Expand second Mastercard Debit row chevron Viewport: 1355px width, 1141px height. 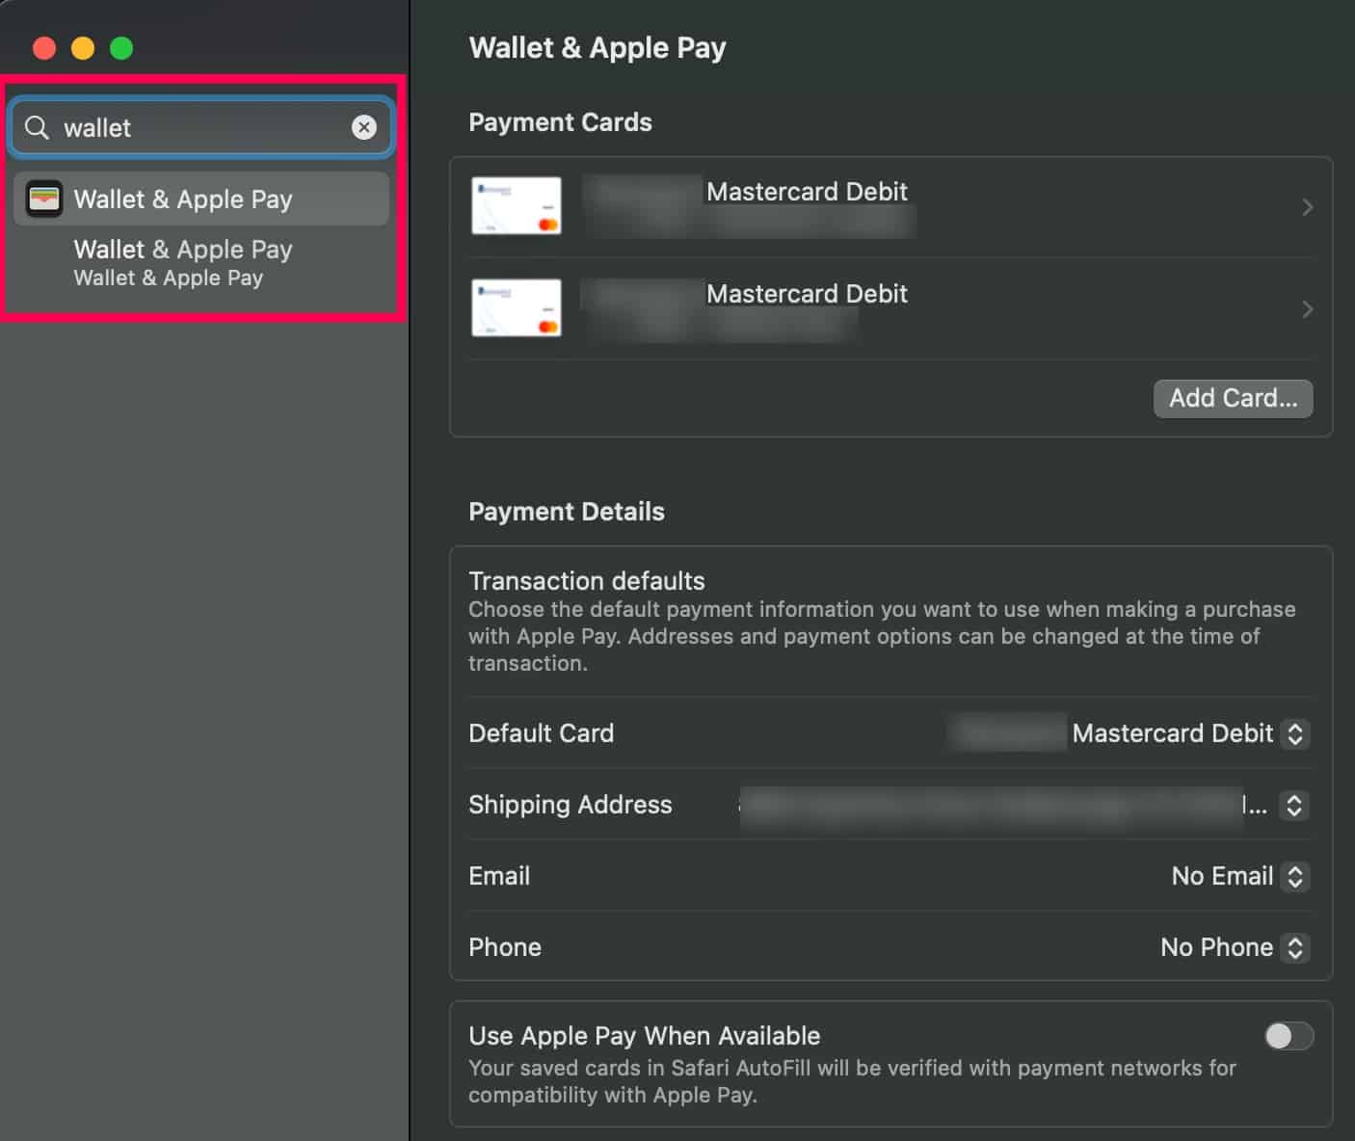tap(1307, 309)
